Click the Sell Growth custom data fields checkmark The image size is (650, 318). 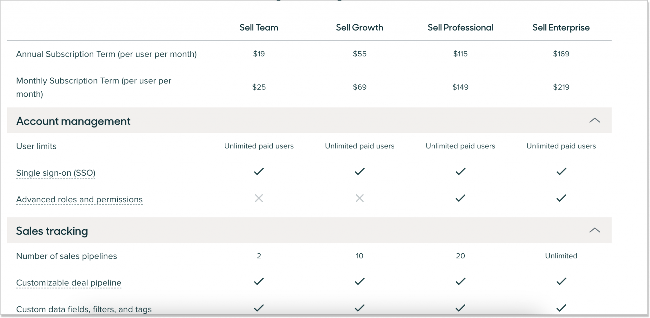point(360,307)
